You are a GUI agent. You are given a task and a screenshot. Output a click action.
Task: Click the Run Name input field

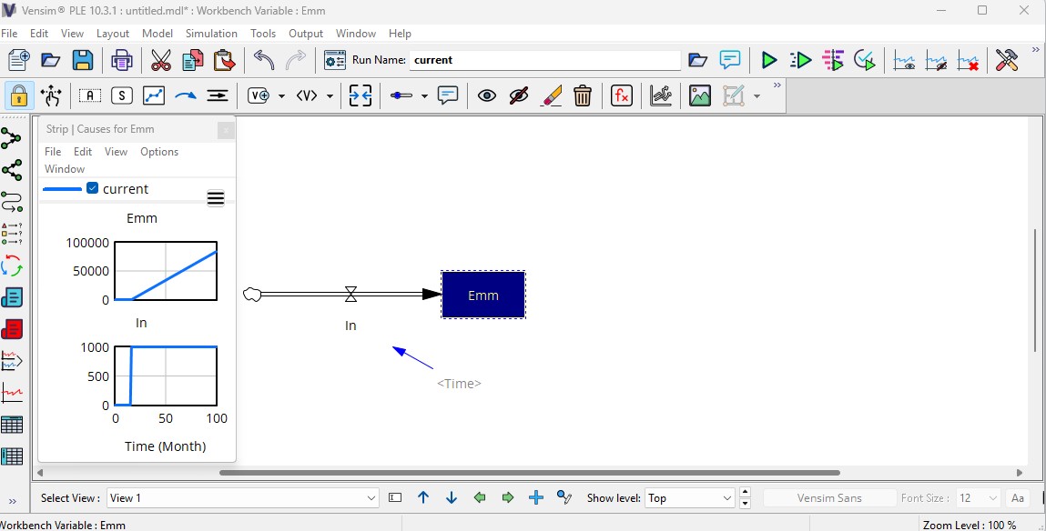545,60
